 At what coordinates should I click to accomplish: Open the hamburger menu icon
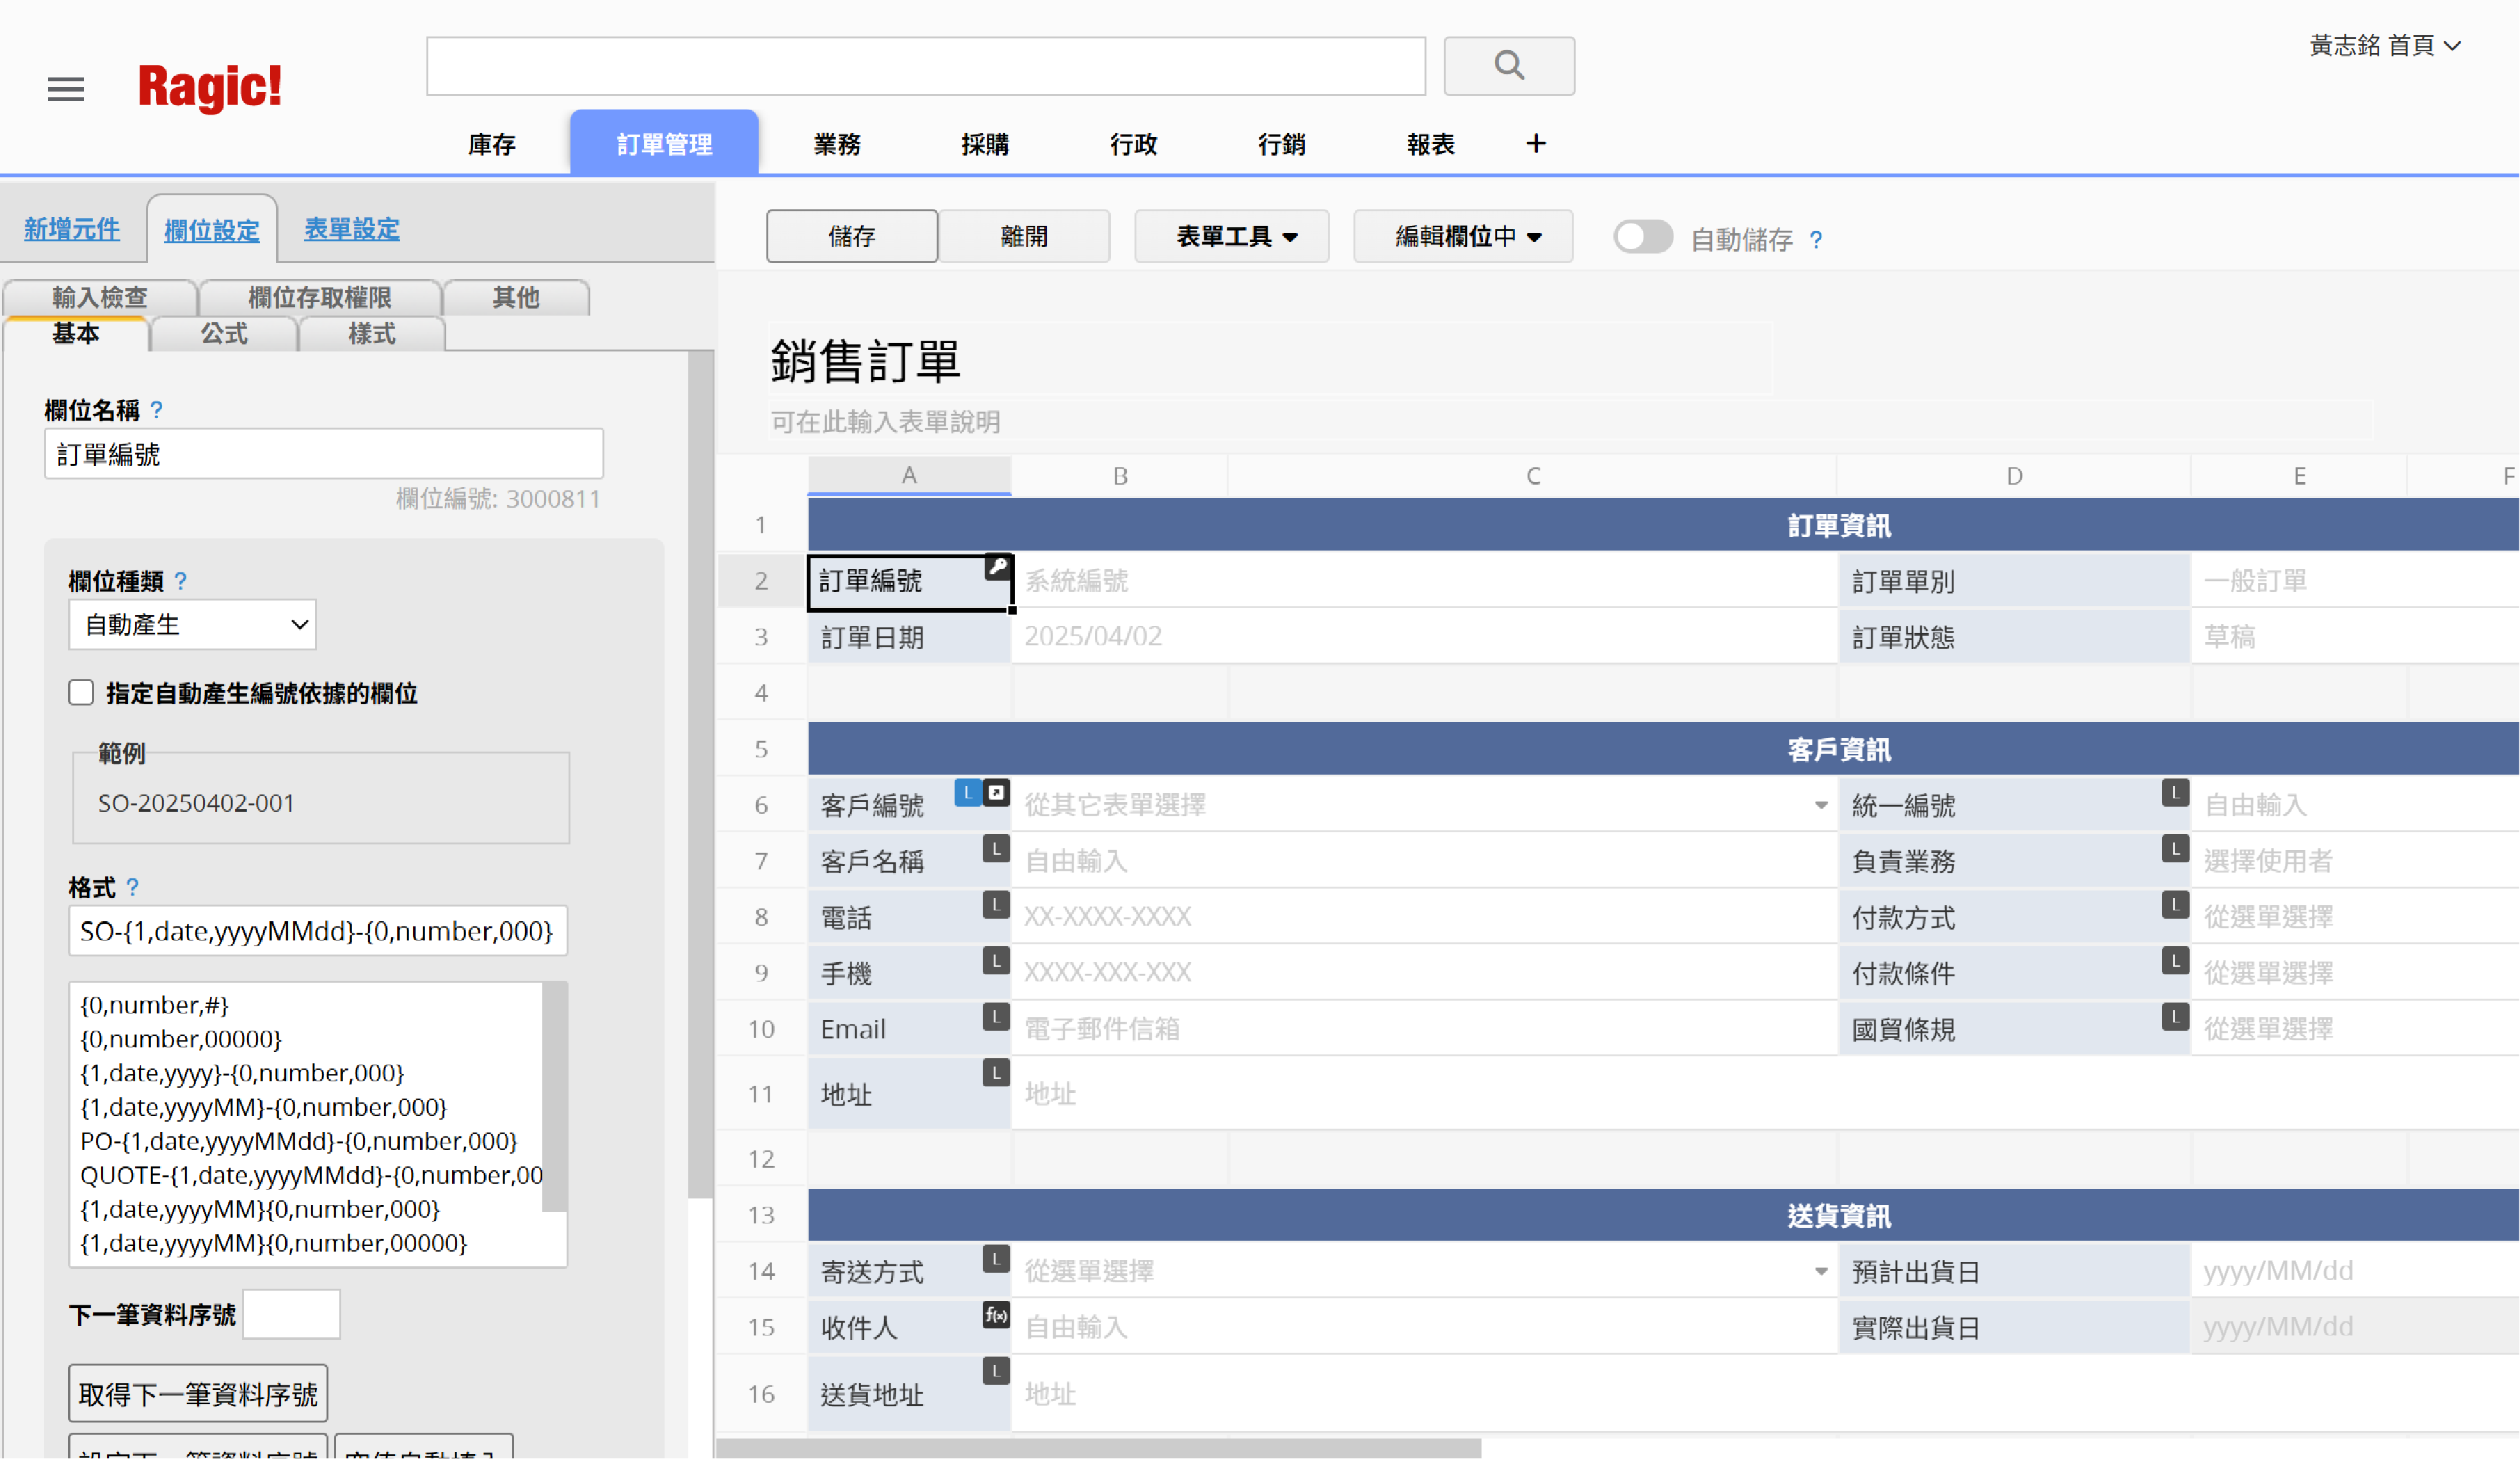tap(65, 88)
